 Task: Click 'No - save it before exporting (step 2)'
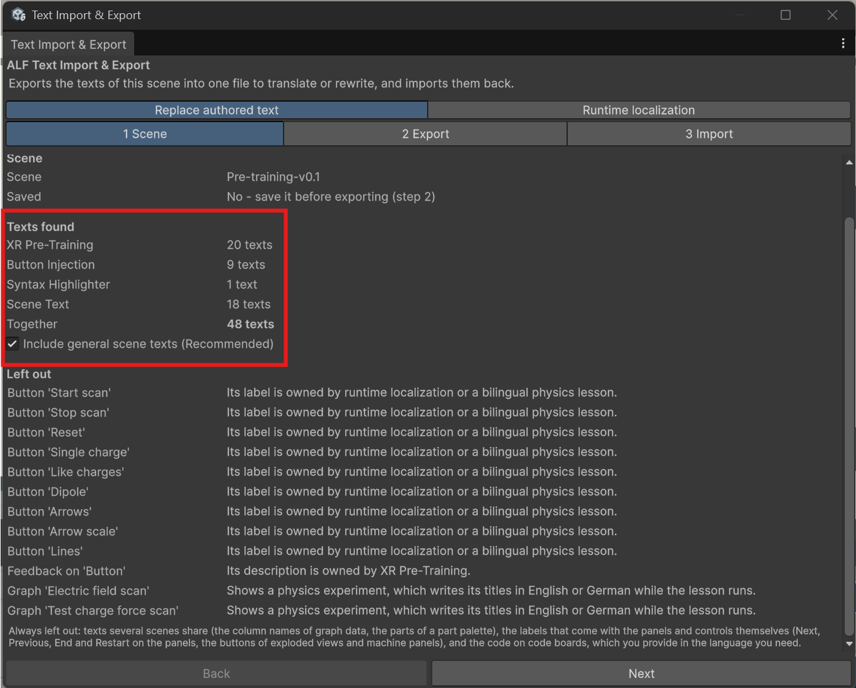331,197
